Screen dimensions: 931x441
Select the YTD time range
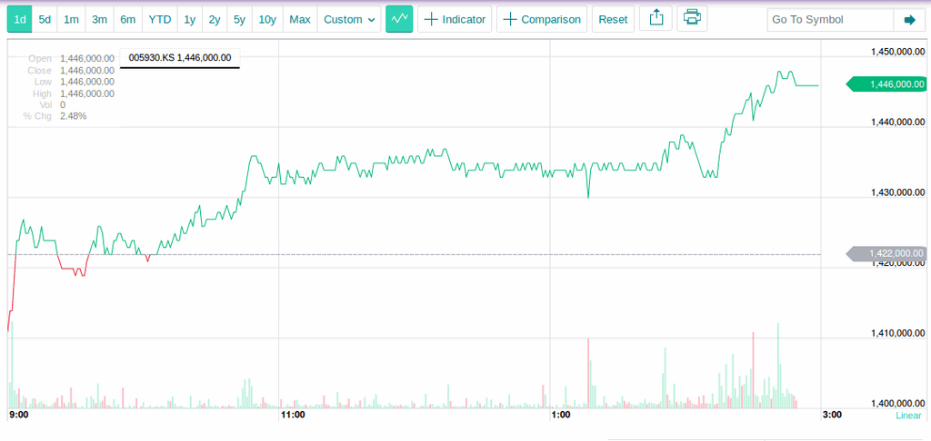point(159,19)
